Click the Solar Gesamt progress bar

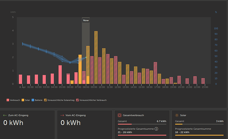coord(199,124)
